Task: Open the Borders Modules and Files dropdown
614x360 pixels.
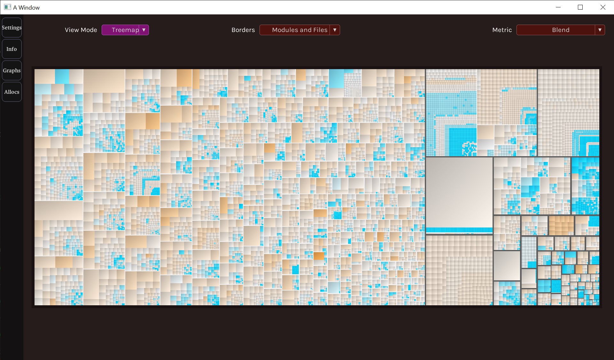Action: [x=299, y=30]
